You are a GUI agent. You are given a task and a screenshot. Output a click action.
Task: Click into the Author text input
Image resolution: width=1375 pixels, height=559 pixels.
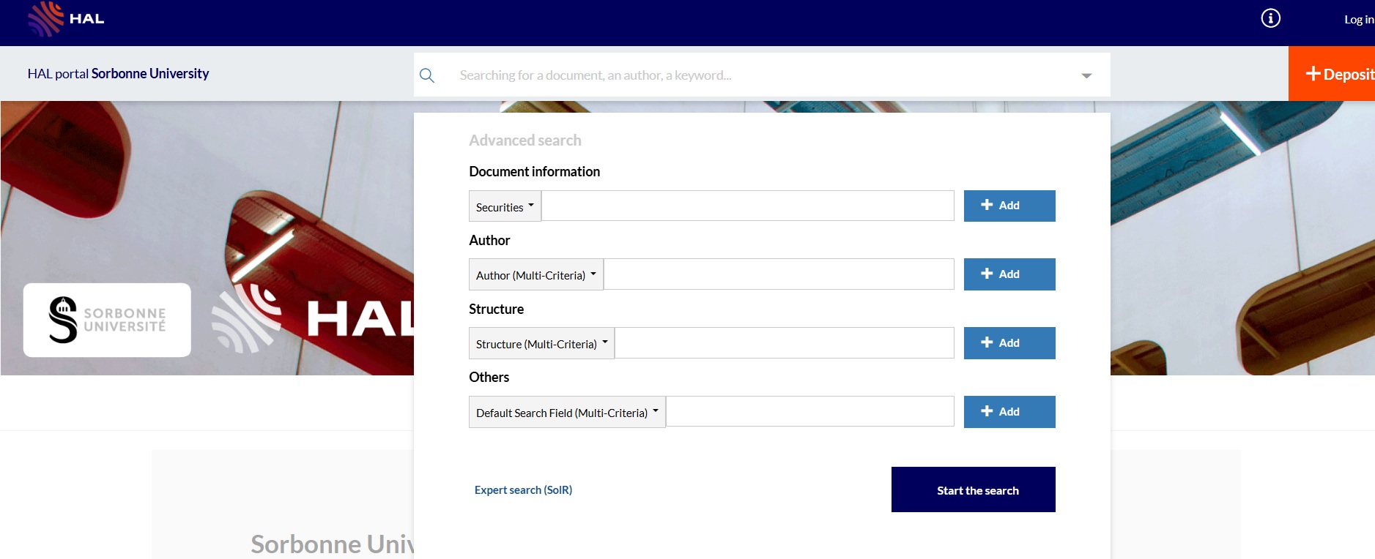(x=778, y=274)
